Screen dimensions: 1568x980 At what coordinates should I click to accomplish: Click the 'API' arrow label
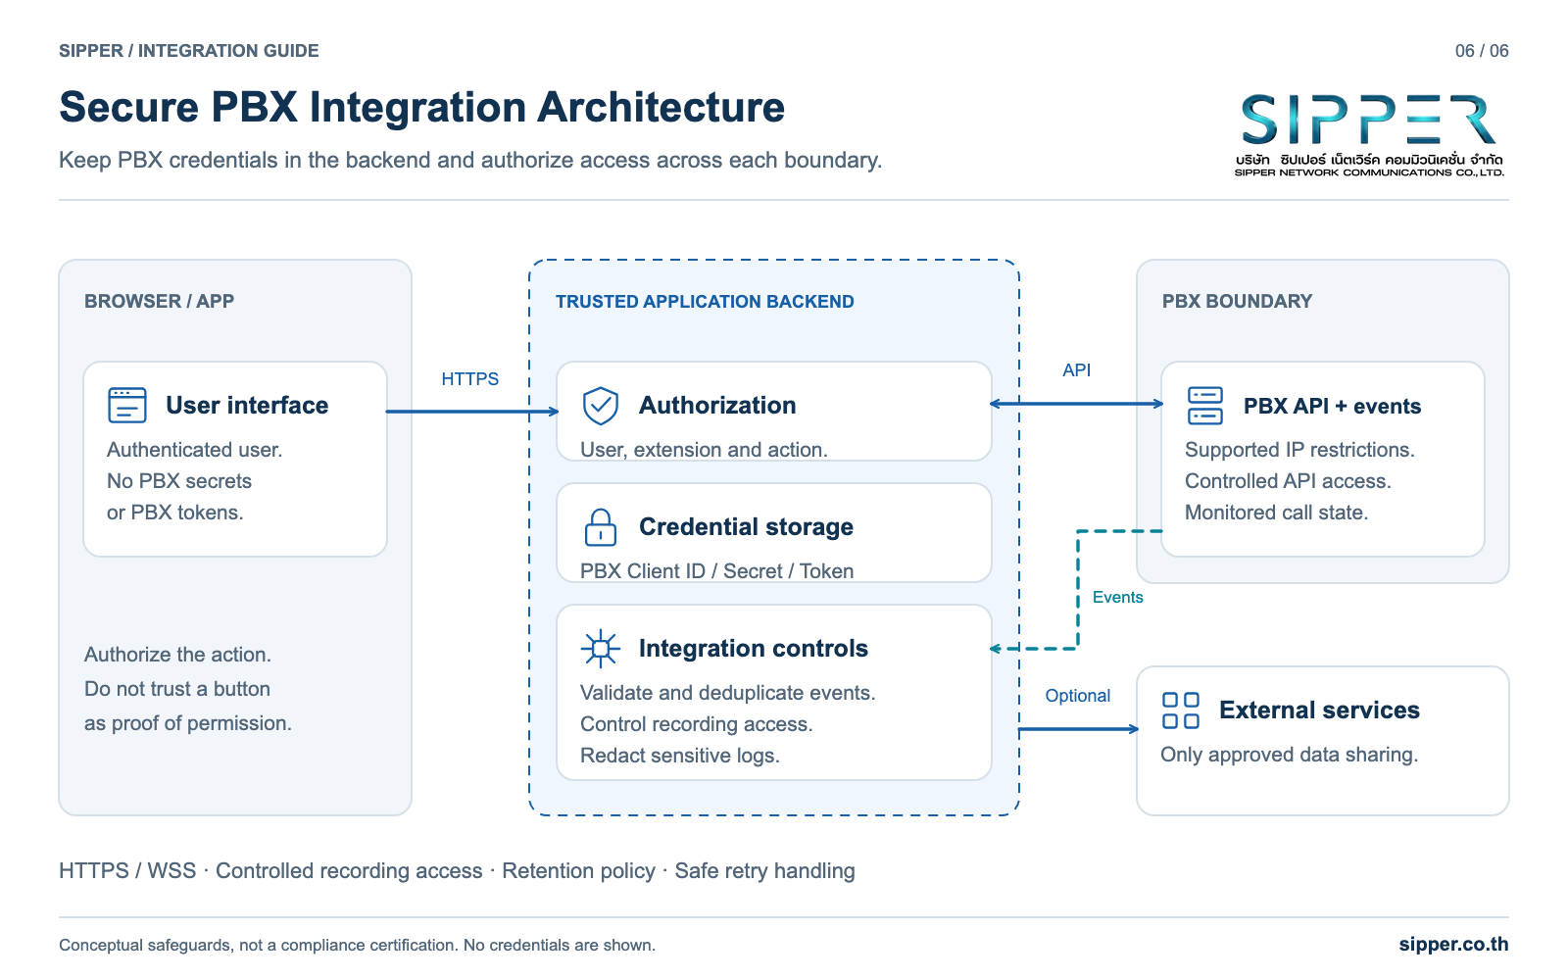1076,370
